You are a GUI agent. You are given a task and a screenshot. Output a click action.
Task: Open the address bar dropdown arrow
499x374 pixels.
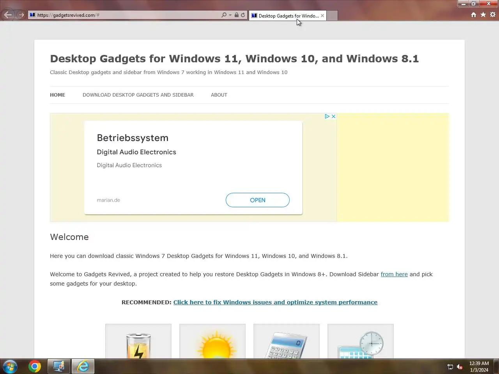coord(230,15)
